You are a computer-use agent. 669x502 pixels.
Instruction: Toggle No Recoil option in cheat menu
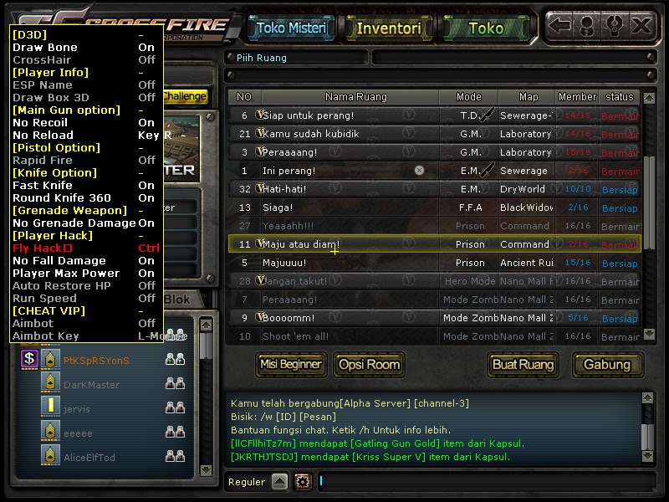pos(85,122)
